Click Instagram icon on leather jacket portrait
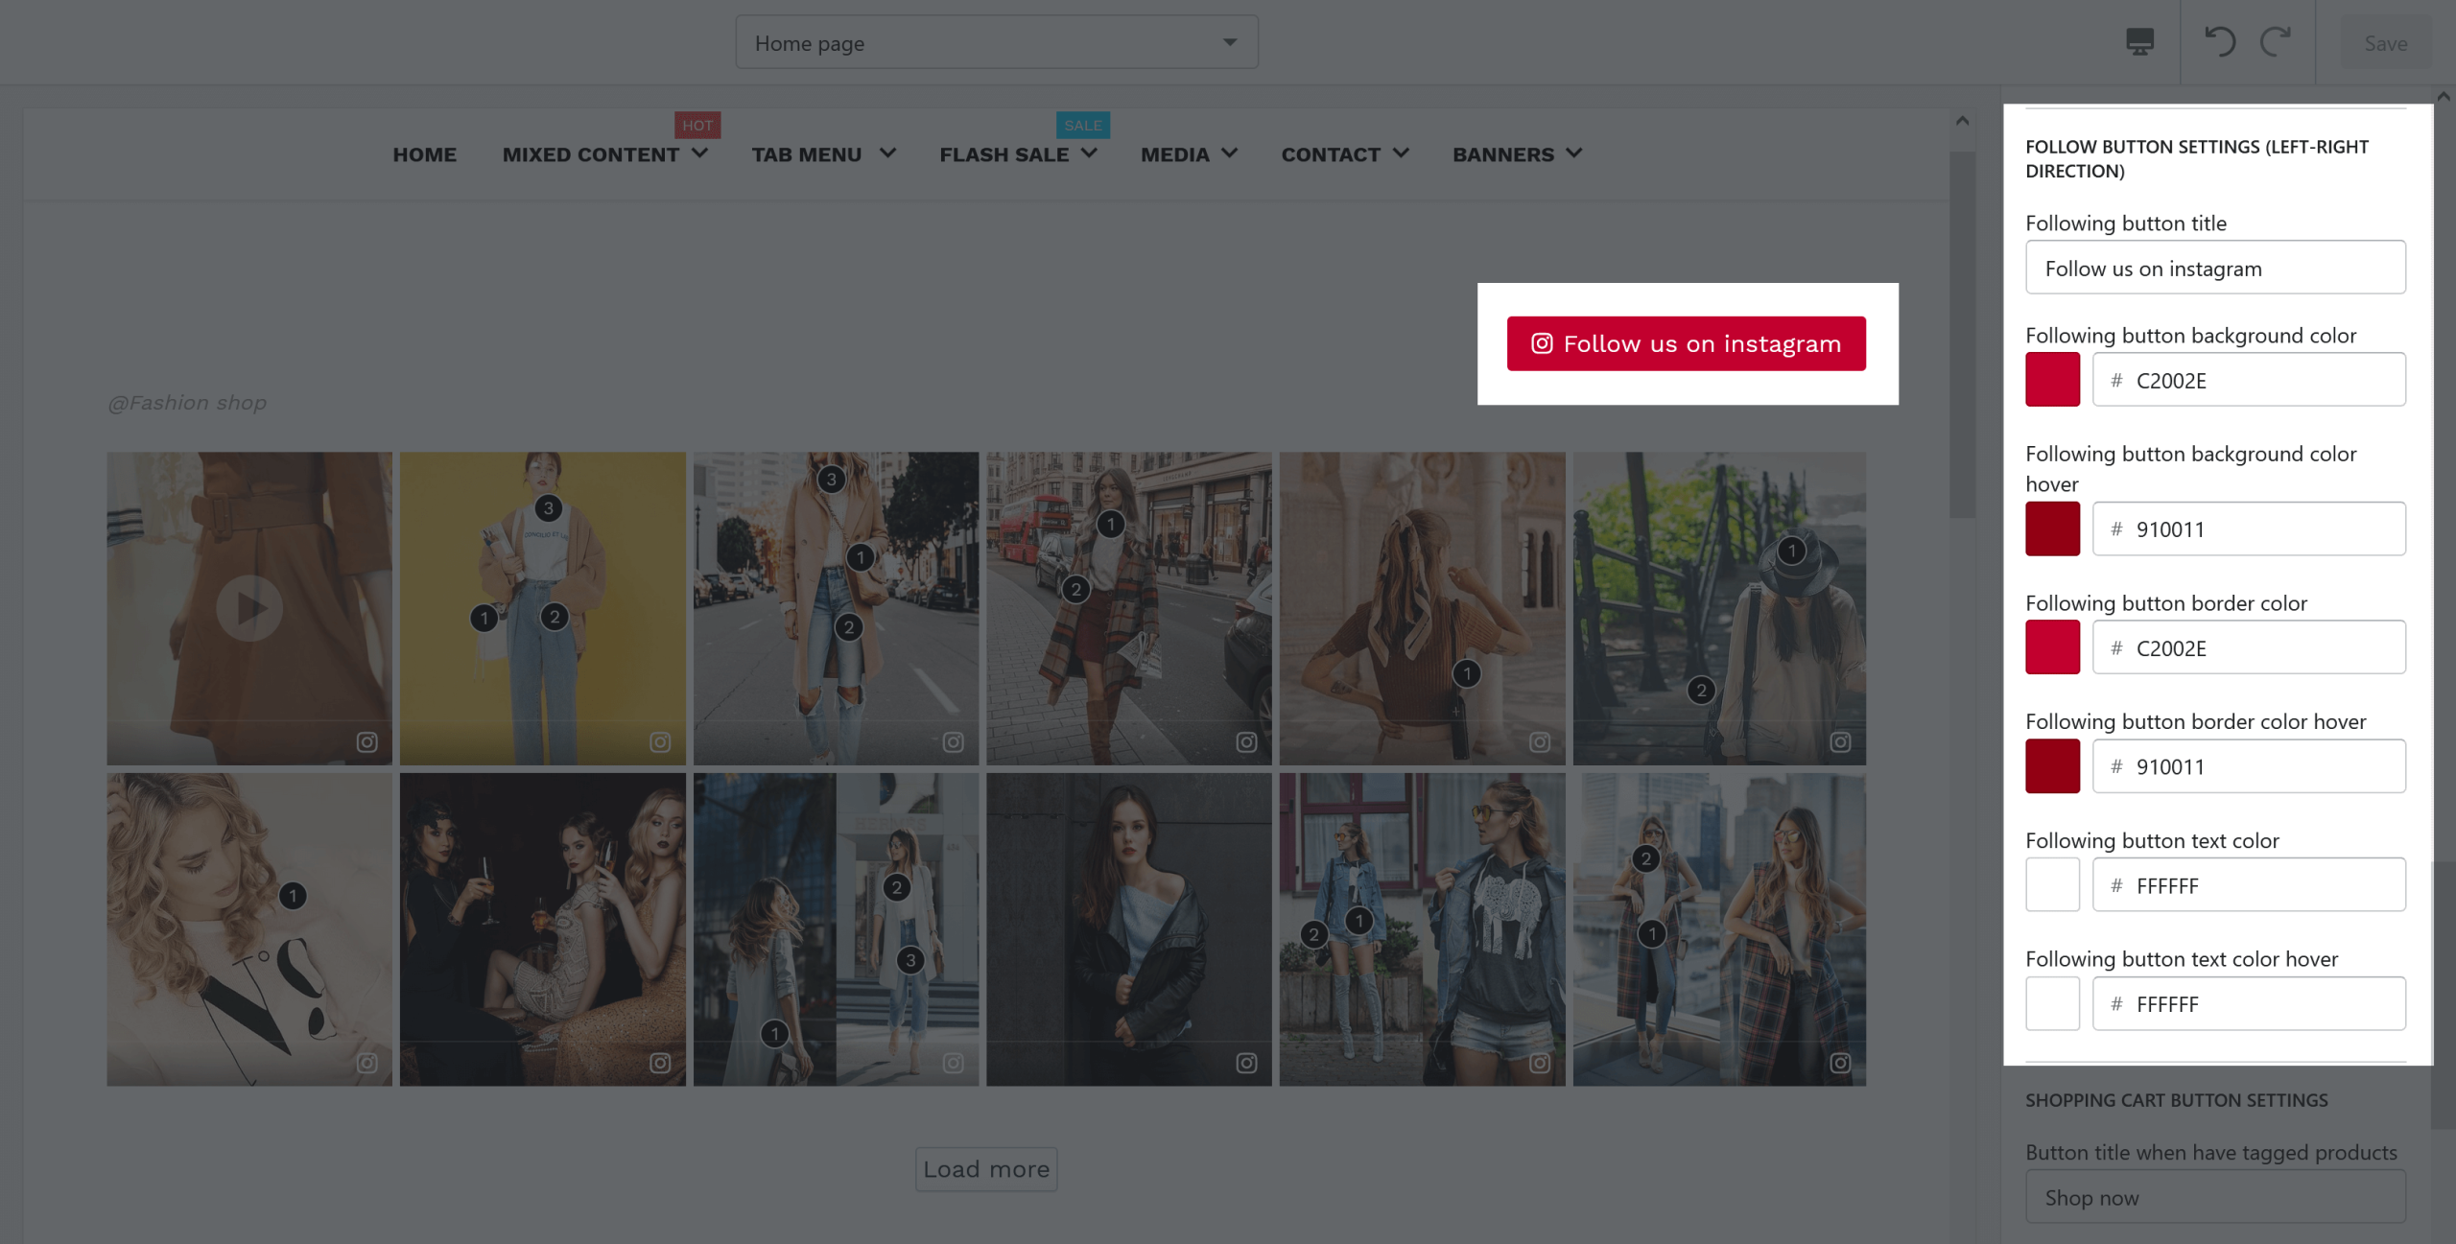This screenshot has height=1244, width=2456. pyautogui.click(x=1246, y=1063)
